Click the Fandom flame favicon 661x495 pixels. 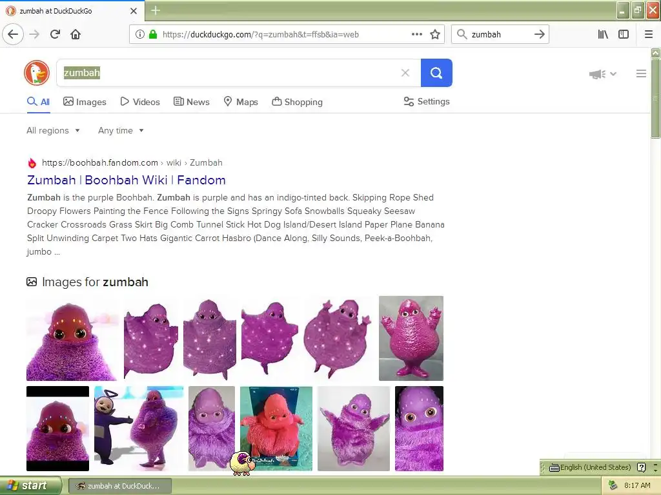(32, 163)
